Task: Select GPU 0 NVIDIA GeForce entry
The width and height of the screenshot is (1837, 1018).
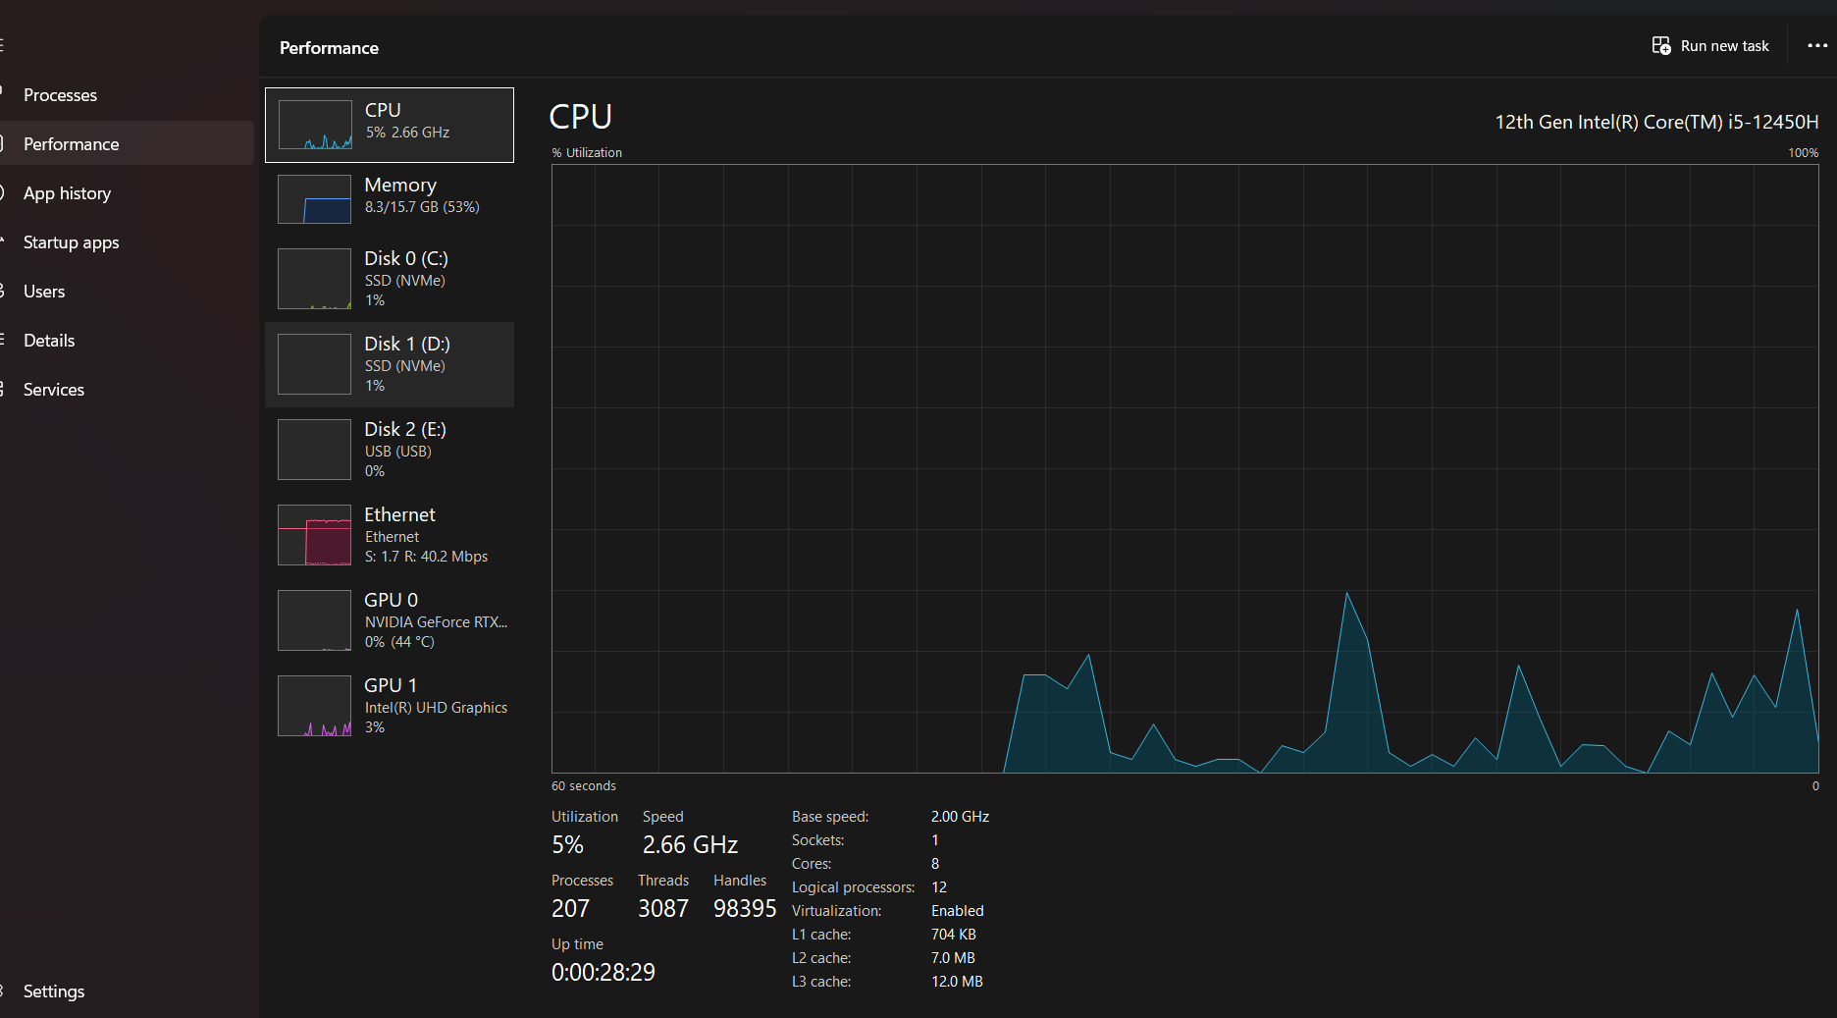Action: pyautogui.click(x=390, y=620)
